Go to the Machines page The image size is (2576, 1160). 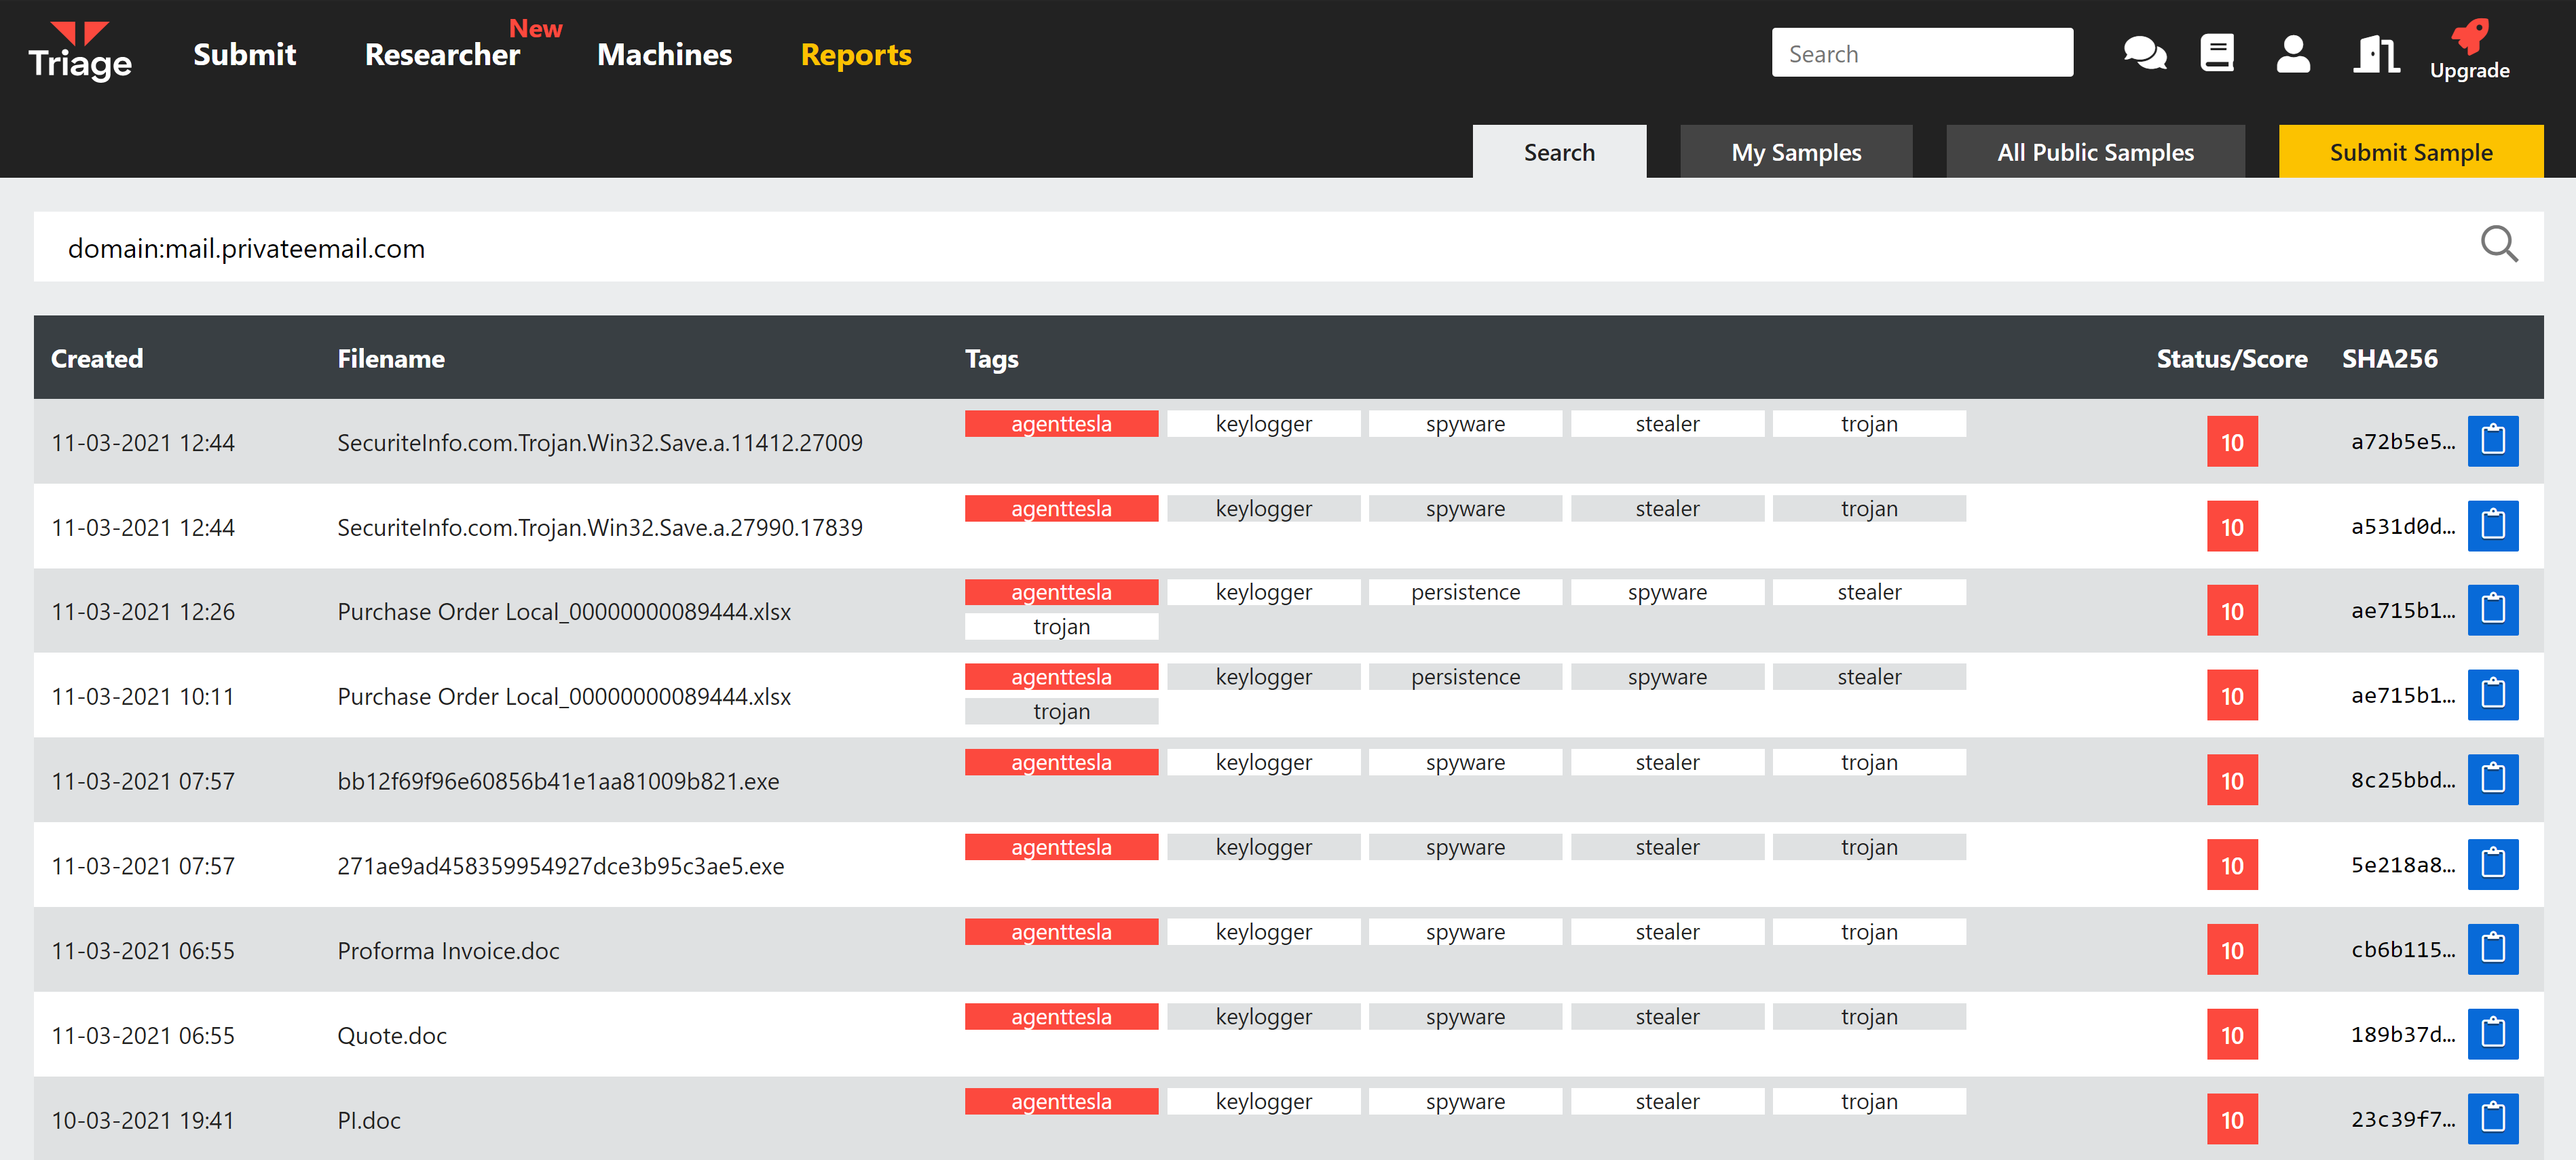[664, 54]
